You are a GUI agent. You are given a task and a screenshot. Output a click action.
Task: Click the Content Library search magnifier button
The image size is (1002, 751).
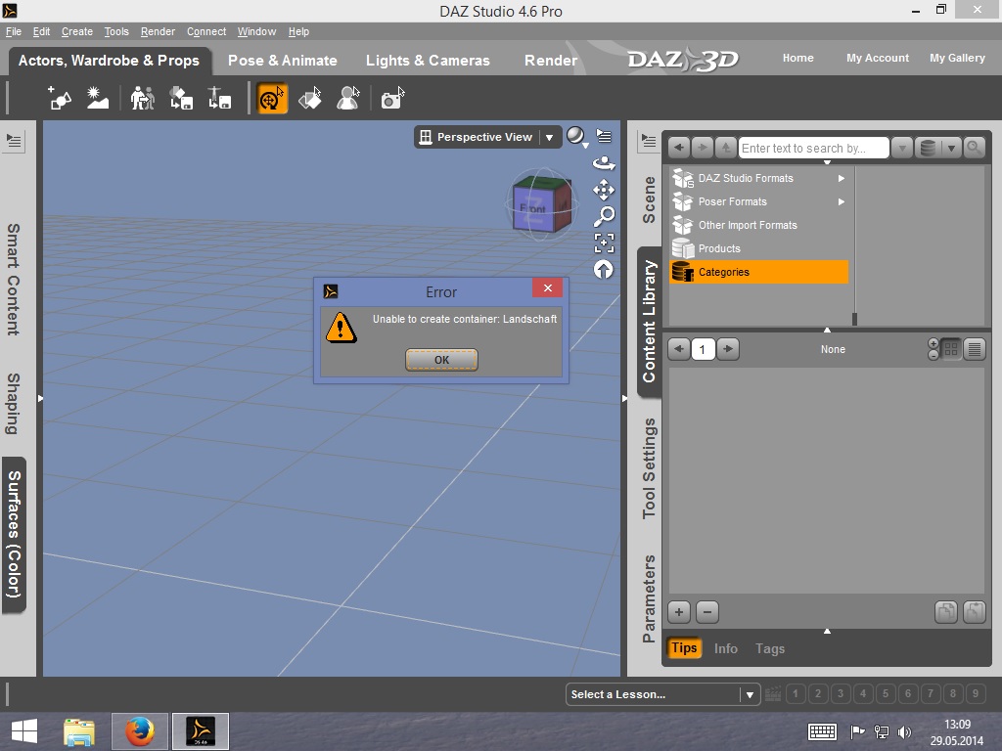pyautogui.click(x=974, y=148)
